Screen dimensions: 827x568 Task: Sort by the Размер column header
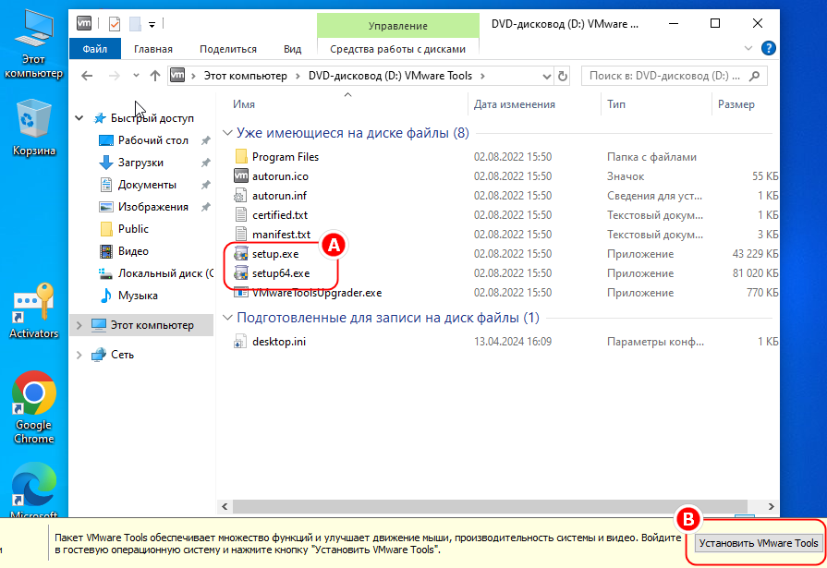[736, 104]
